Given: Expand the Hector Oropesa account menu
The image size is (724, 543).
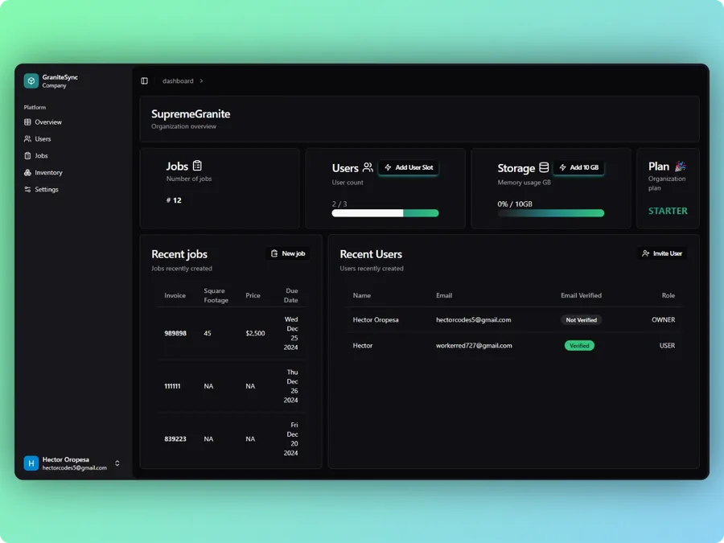Looking at the screenshot, I should pos(117,463).
